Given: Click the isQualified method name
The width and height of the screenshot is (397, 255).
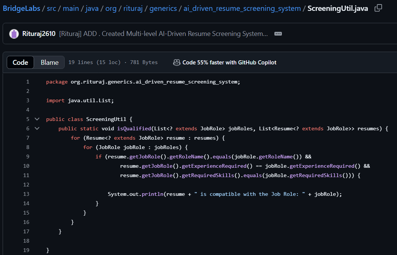Looking at the screenshot, I should pyautogui.click(x=134, y=128).
